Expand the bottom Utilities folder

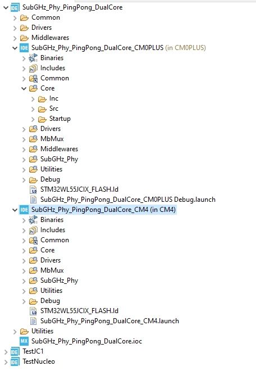click(15, 332)
